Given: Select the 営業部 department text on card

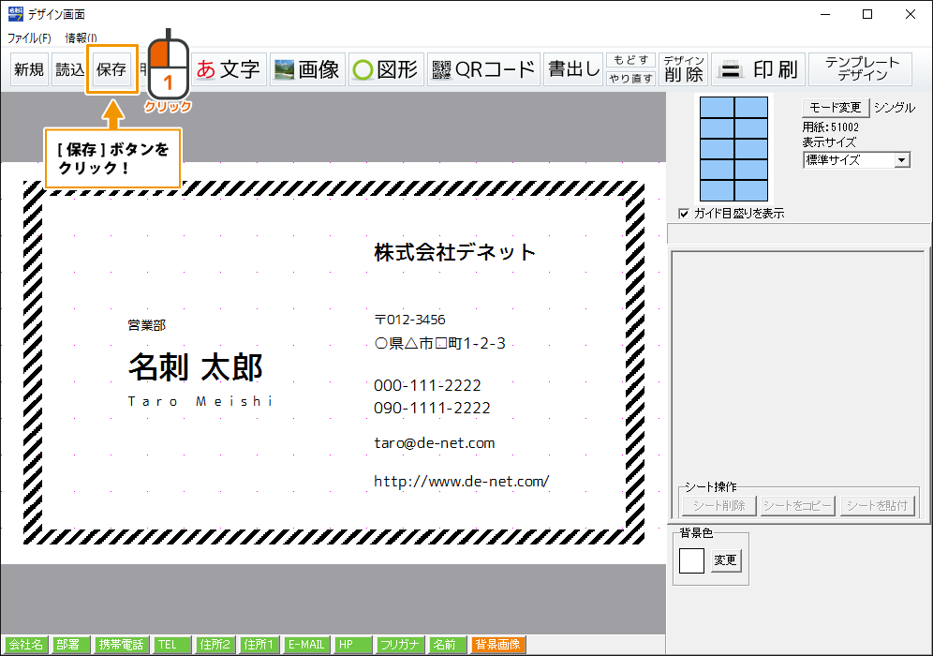Looking at the screenshot, I should 147,325.
